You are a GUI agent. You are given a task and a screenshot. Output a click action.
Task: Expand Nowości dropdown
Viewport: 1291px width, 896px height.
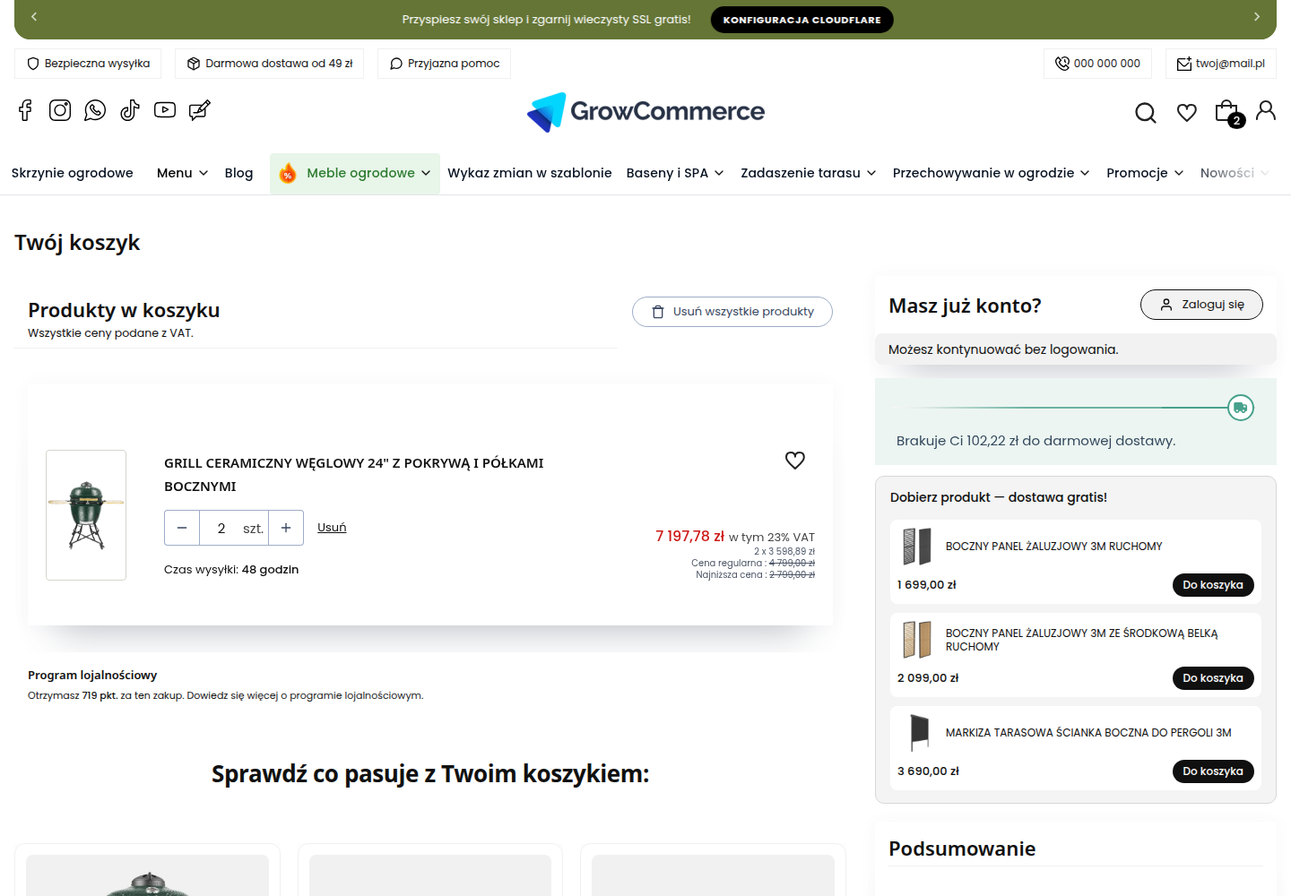[1235, 173]
